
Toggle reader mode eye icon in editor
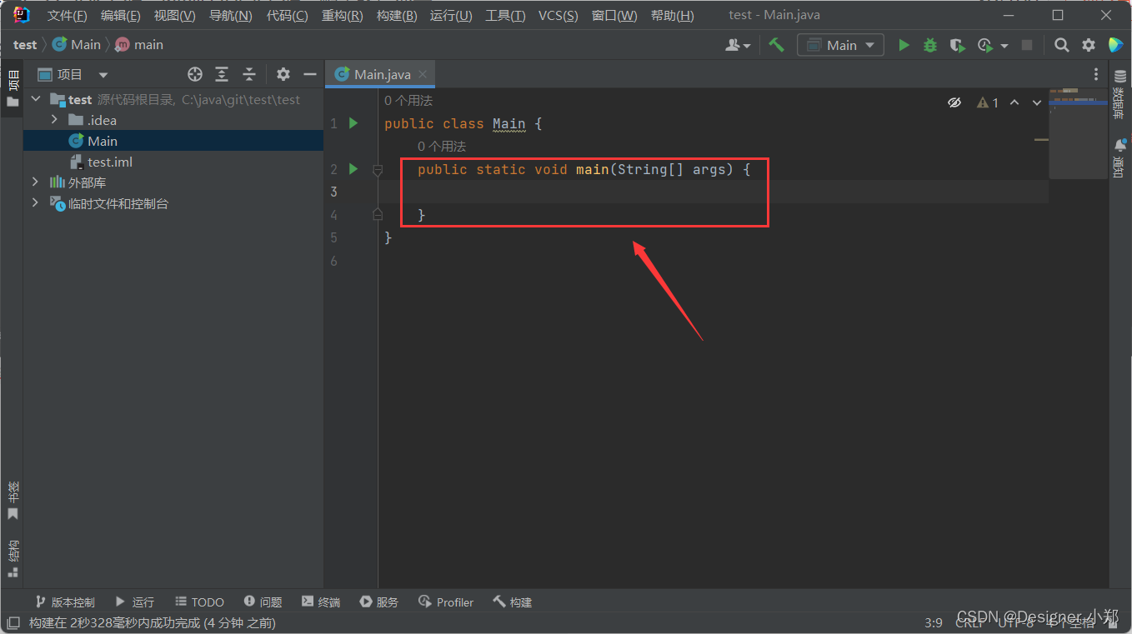[954, 102]
